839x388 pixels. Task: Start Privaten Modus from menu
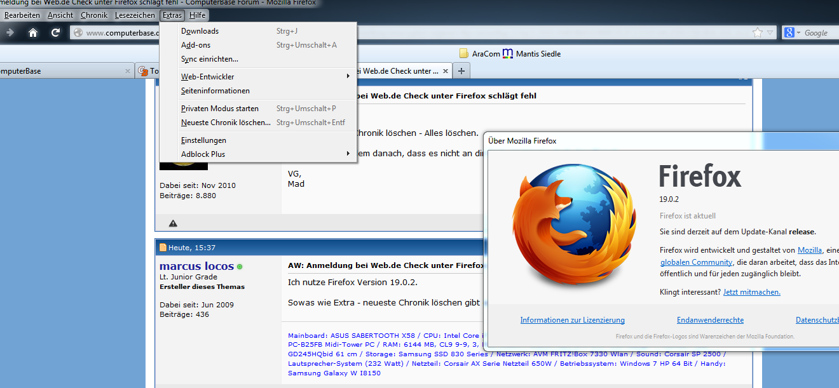click(258, 109)
